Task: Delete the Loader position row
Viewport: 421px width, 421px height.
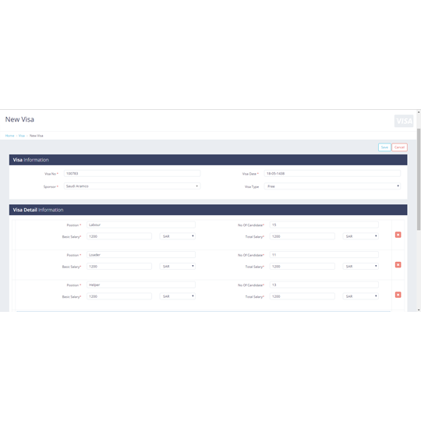Action: [x=398, y=265]
